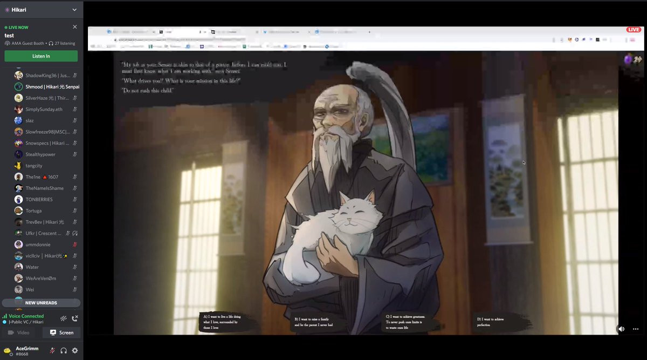The image size is (647, 360).
Task: Click Stealthypower's muted microphone icon
Action: click(75, 154)
